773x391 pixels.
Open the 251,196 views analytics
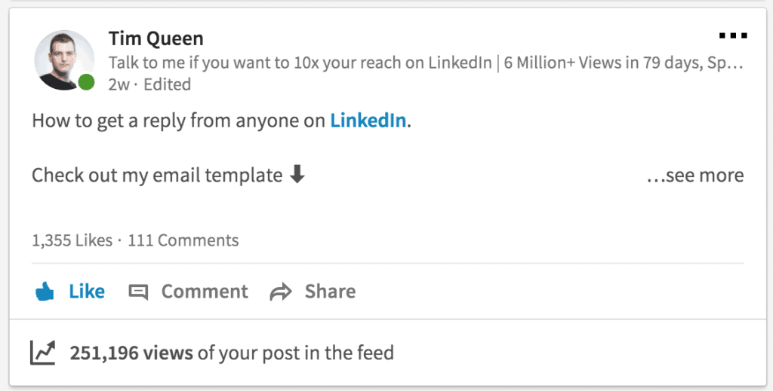(131, 353)
